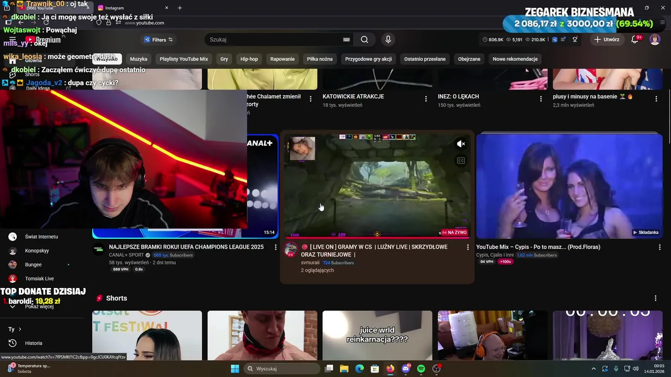The image size is (671, 377).
Task: Select the Rapowanie filter chip
Action: click(x=283, y=59)
